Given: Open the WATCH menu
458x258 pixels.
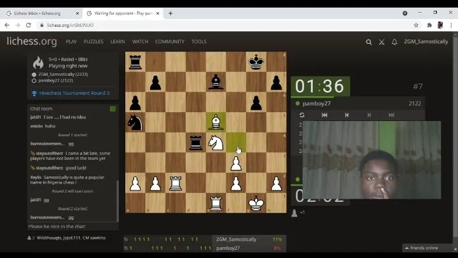Looking at the screenshot, I should point(140,41).
